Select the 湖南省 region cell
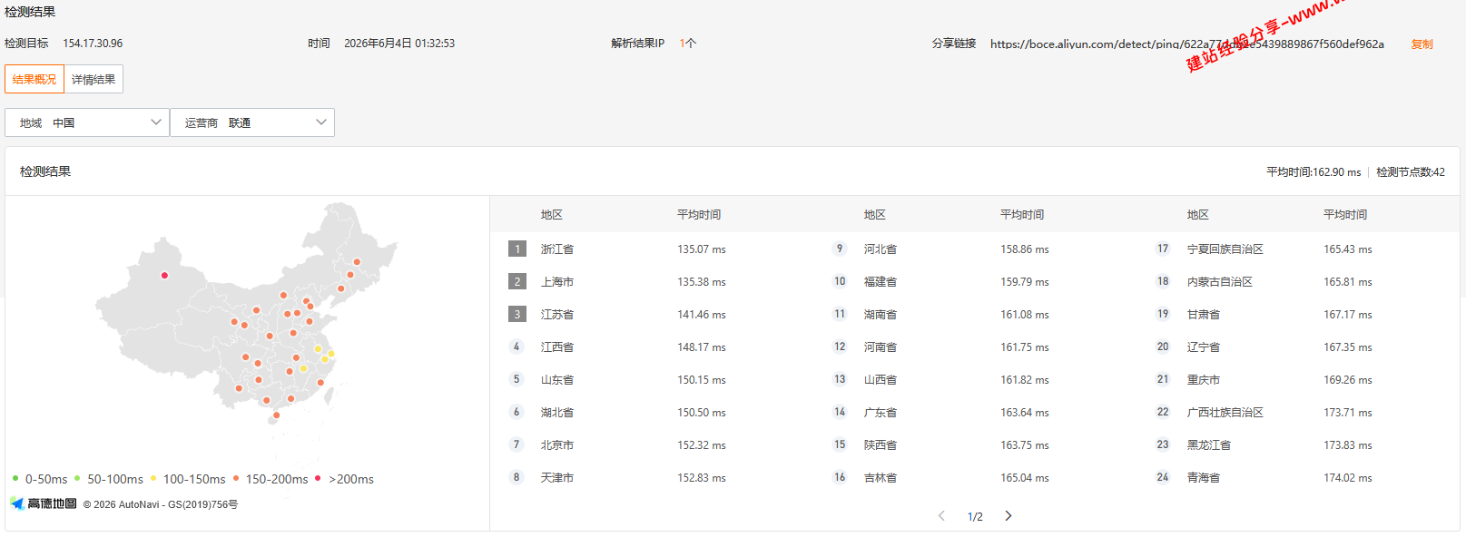The height and width of the screenshot is (537, 1466). click(881, 314)
